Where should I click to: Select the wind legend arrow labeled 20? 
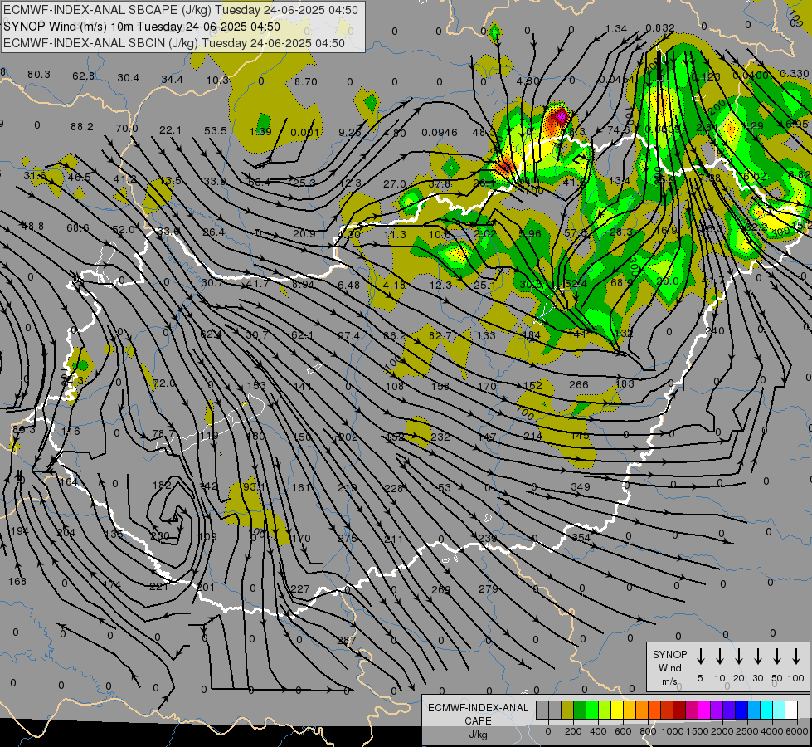[x=738, y=657]
